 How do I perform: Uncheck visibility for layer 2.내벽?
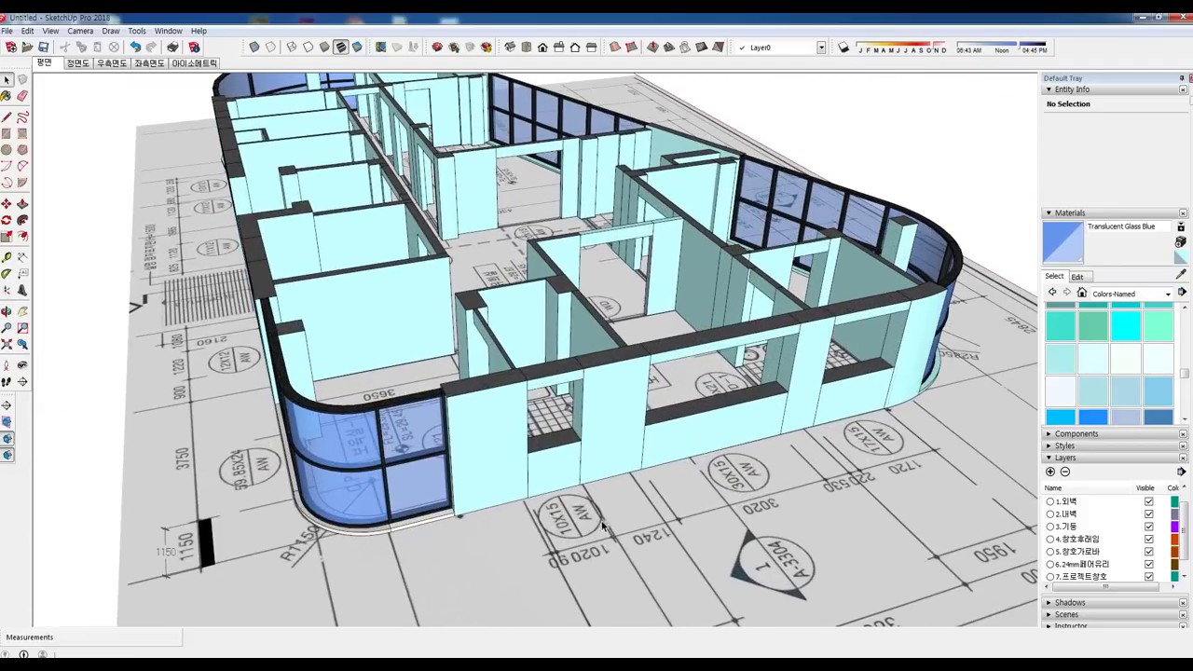1149,514
